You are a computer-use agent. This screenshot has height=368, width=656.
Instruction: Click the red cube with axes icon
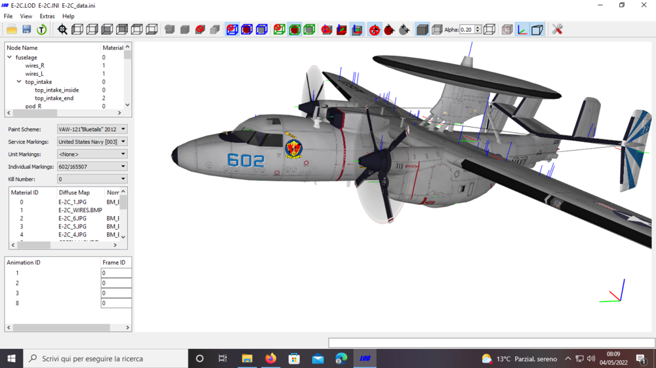point(342,29)
